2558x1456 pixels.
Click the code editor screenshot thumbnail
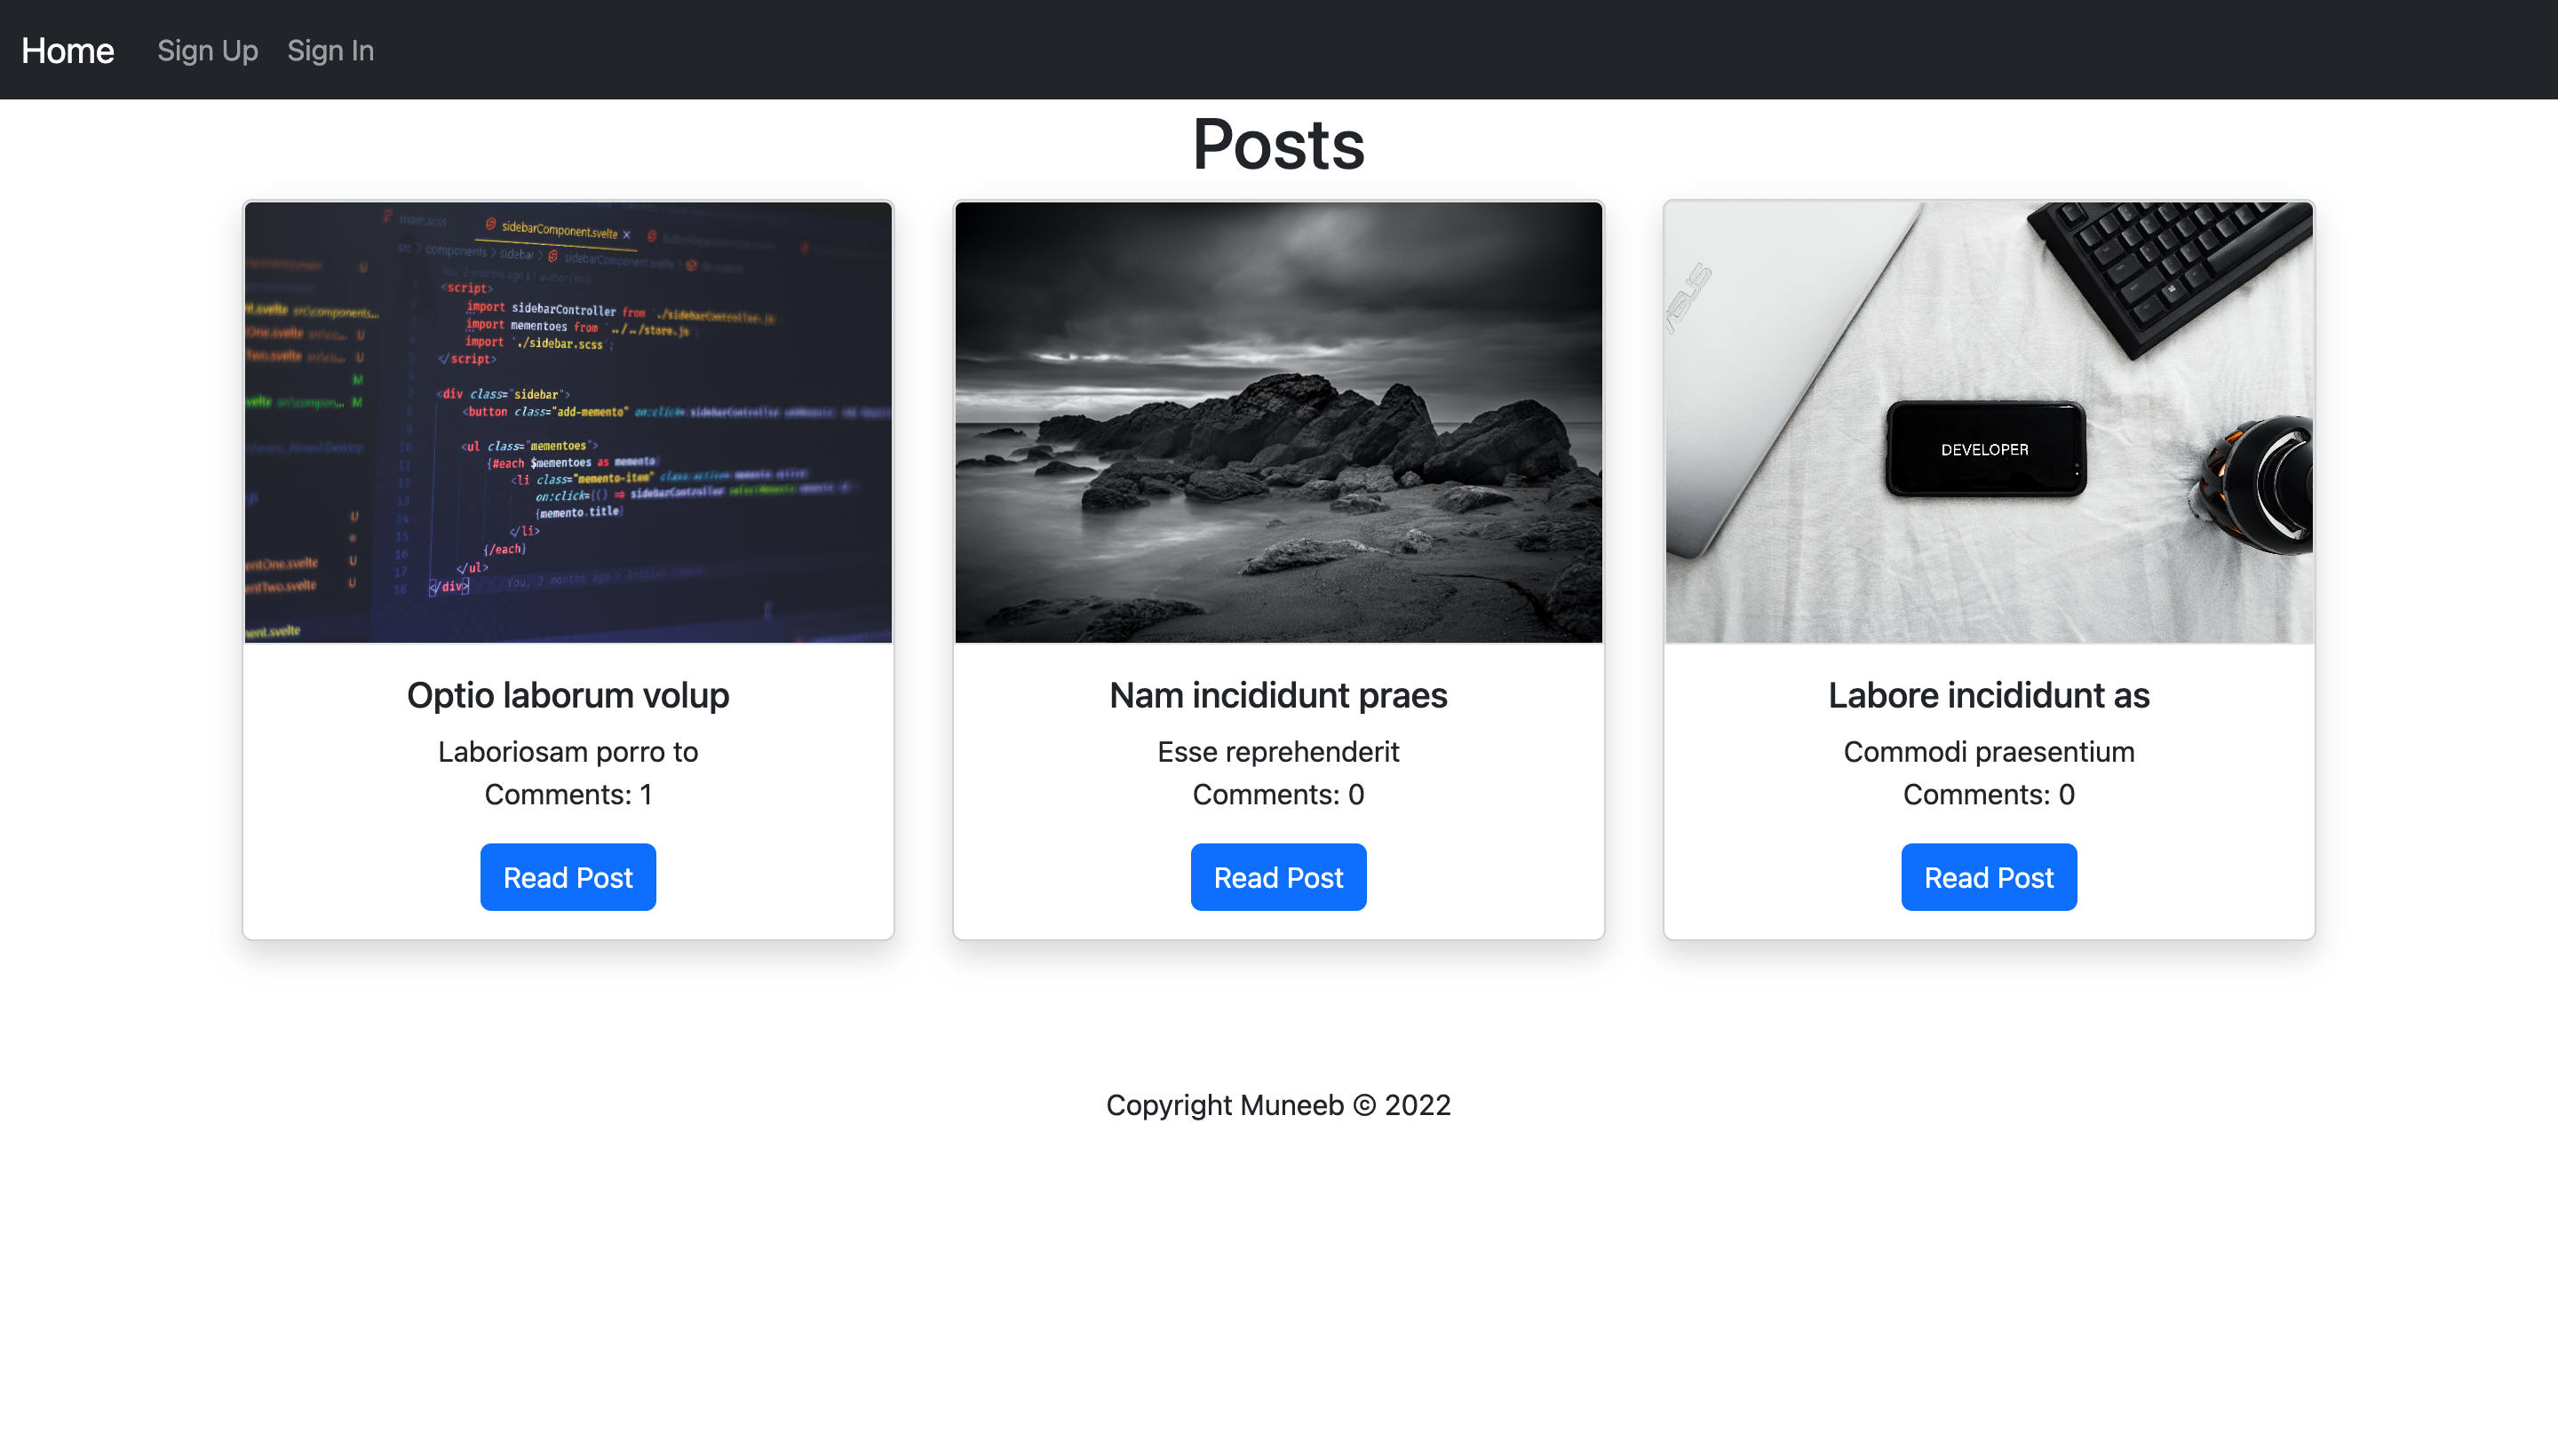click(x=568, y=422)
